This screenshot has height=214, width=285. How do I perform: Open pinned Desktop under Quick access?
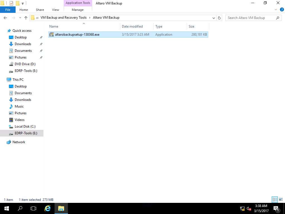tap(21, 37)
